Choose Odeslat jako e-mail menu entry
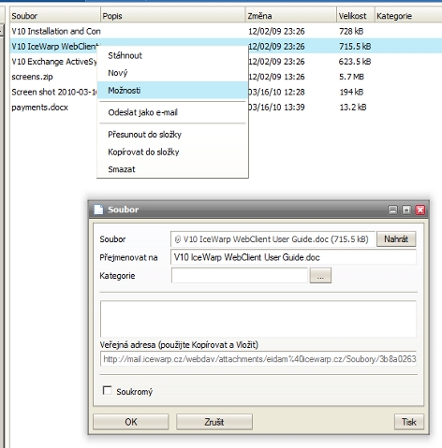The height and width of the screenshot is (448, 442). (x=172, y=112)
